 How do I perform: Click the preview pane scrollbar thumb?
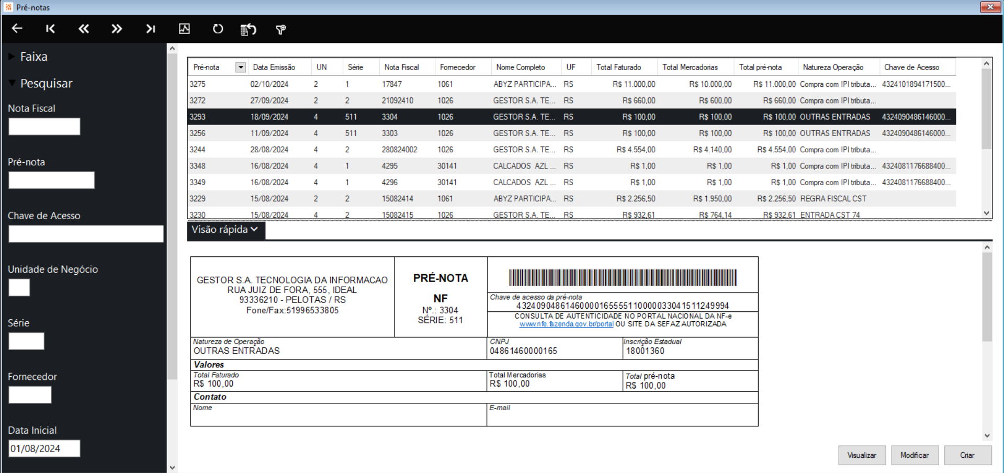[987, 297]
